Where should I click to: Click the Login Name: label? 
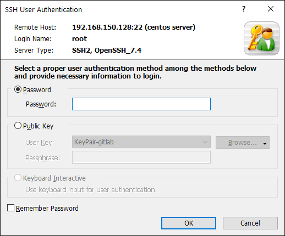click(33, 39)
